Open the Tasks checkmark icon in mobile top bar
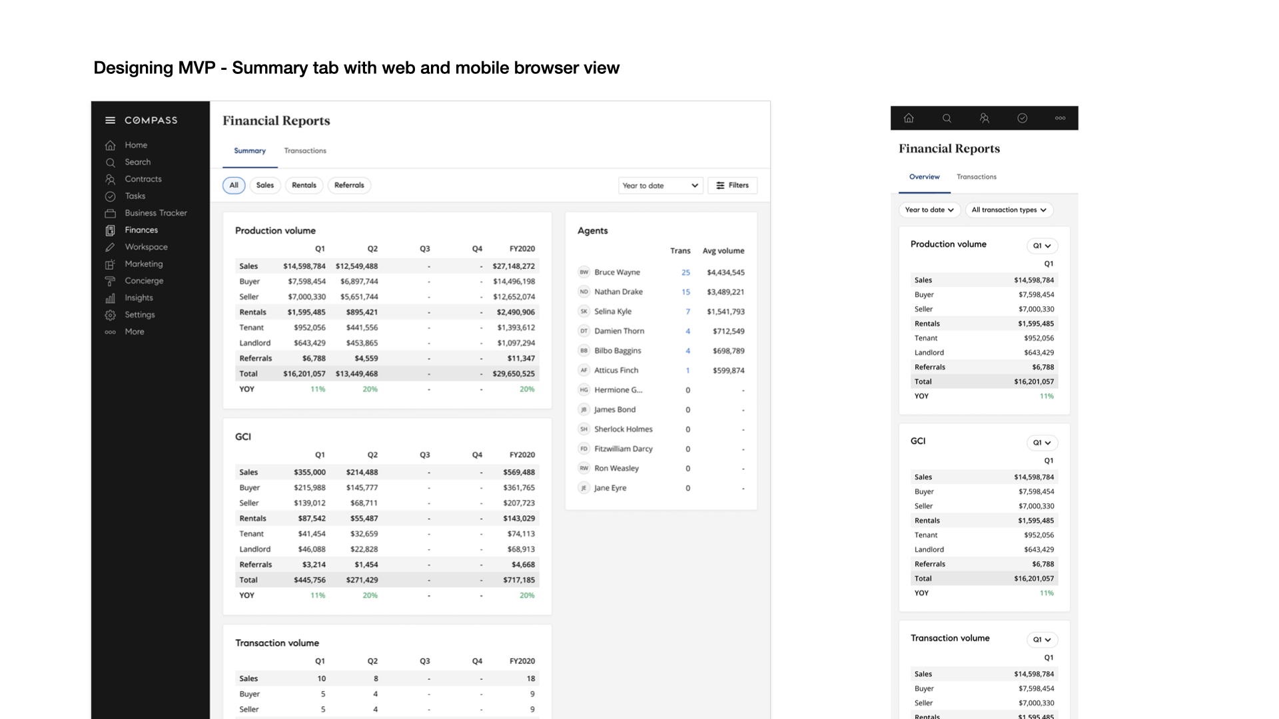Screen dimensions: 1279x719 tap(1023, 118)
